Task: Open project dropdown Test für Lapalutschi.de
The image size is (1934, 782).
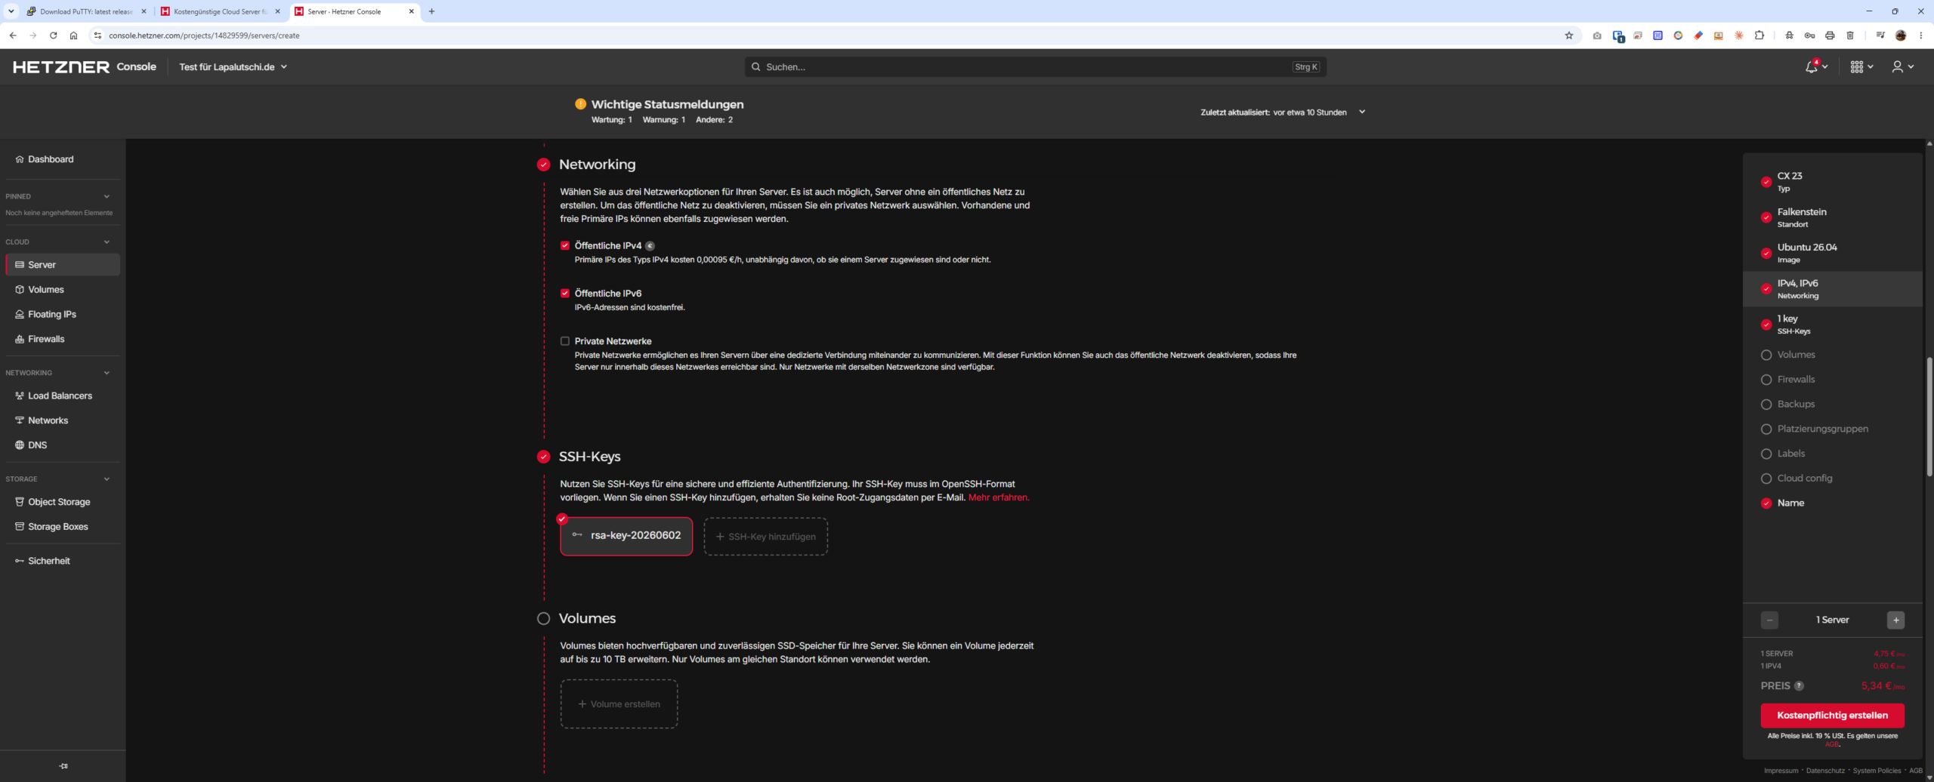Action: [233, 67]
